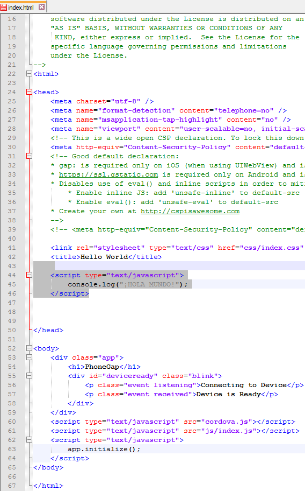Click the 'under the License.' comment line
The image size is (305, 491).
pos(89,55)
